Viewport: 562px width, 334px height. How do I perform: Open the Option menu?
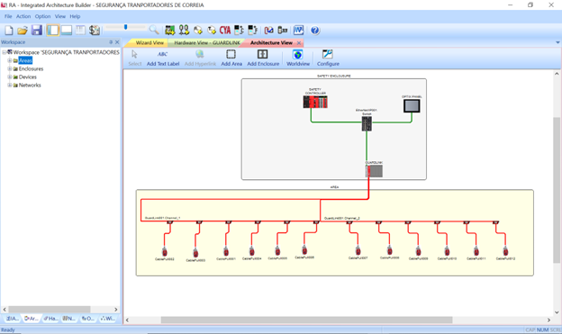[42, 16]
